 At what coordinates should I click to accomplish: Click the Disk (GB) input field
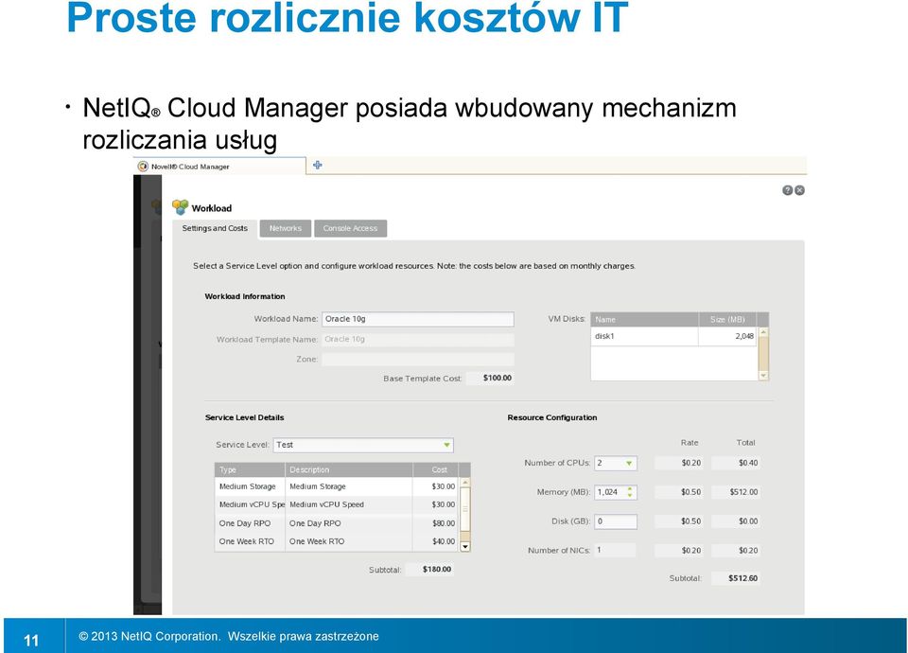[616, 521]
